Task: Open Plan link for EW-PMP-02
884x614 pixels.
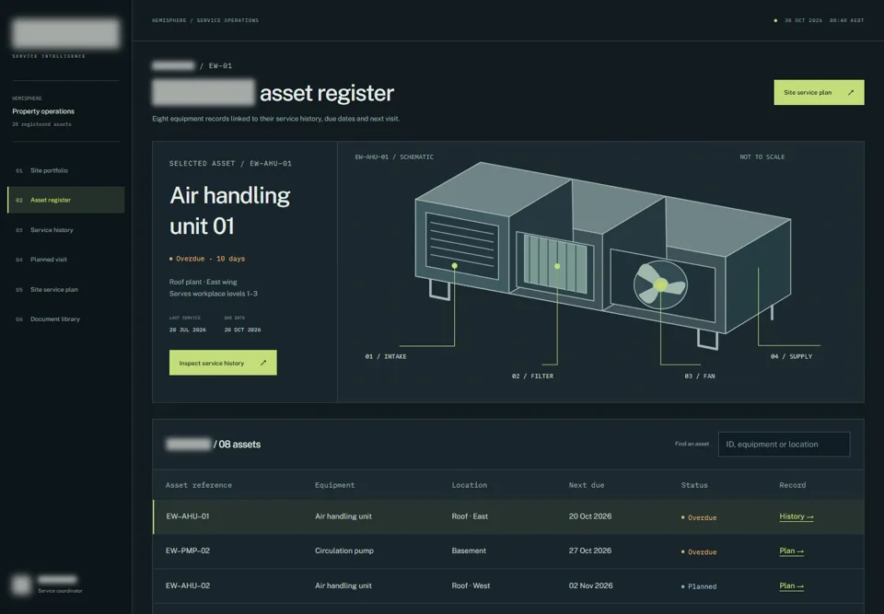Action: (792, 550)
